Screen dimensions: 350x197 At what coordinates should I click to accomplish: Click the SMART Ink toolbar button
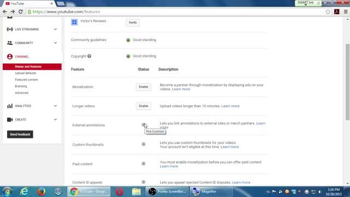tap(308, 3)
